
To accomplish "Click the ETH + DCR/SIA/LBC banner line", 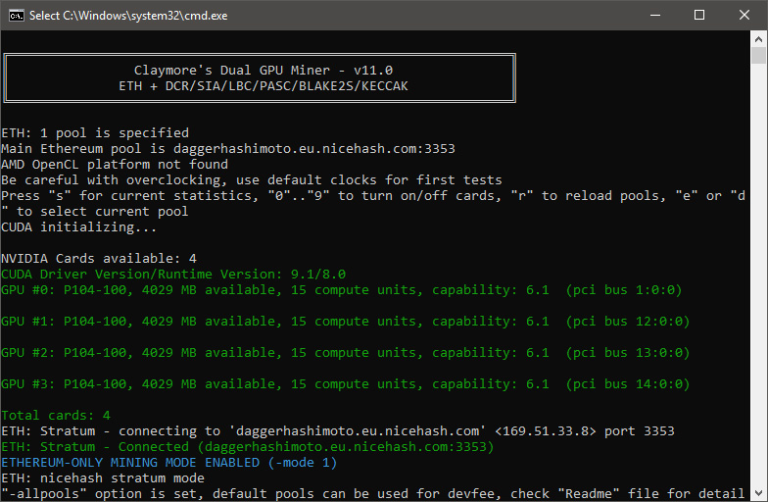I will pos(263,86).
